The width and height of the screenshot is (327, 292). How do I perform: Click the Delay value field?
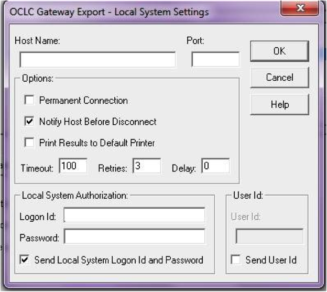215,166
